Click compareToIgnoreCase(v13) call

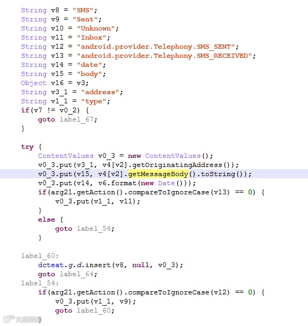[179, 192]
